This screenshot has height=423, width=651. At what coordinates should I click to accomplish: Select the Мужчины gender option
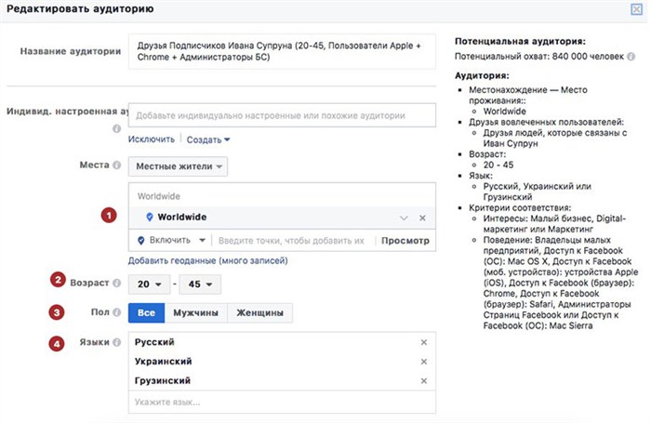pyautogui.click(x=195, y=313)
